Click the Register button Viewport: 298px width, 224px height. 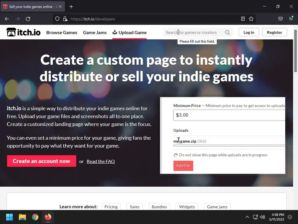(274, 32)
